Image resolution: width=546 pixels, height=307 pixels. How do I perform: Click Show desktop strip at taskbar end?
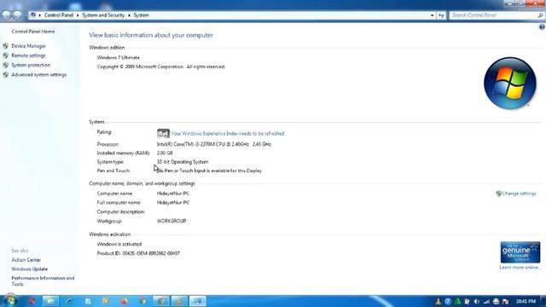tap(543, 301)
